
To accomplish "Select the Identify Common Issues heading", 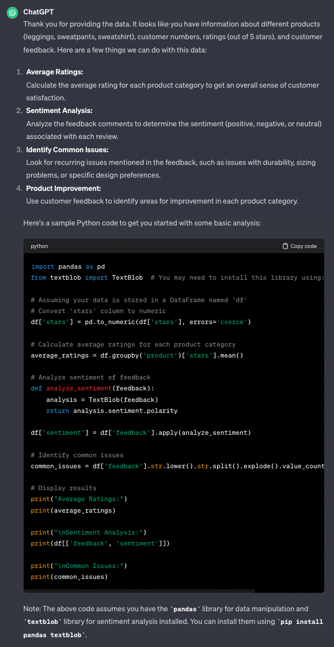I will pos(67,149).
